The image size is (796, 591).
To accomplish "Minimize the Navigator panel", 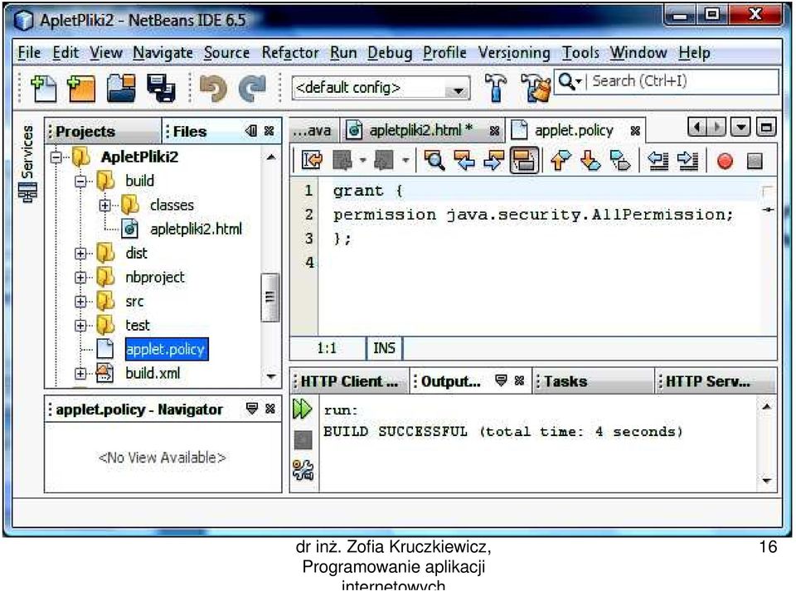I will pos(251,409).
